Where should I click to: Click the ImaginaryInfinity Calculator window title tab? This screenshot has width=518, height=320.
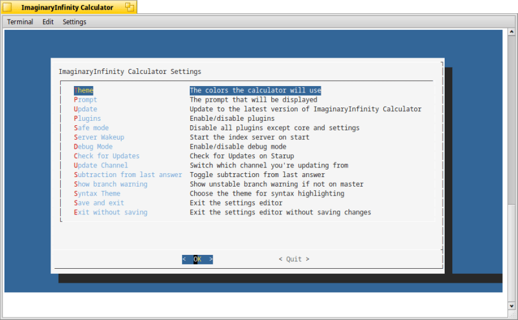tap(68, 7)
